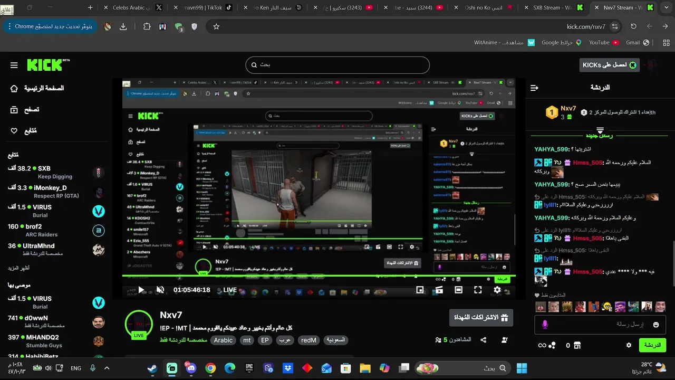Click the Kick search box
Image resolution: width=675 pixels, height=380 pixels.
tap(337, 65)
